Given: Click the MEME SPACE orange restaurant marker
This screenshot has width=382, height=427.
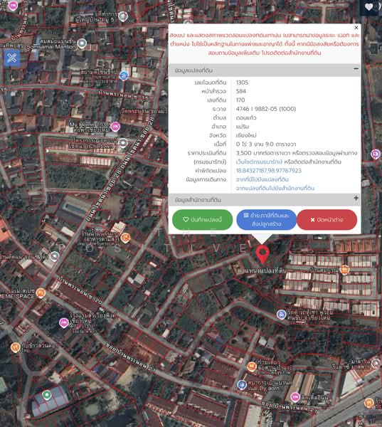Looking at the screenshot, I should [x=41, y=293].
